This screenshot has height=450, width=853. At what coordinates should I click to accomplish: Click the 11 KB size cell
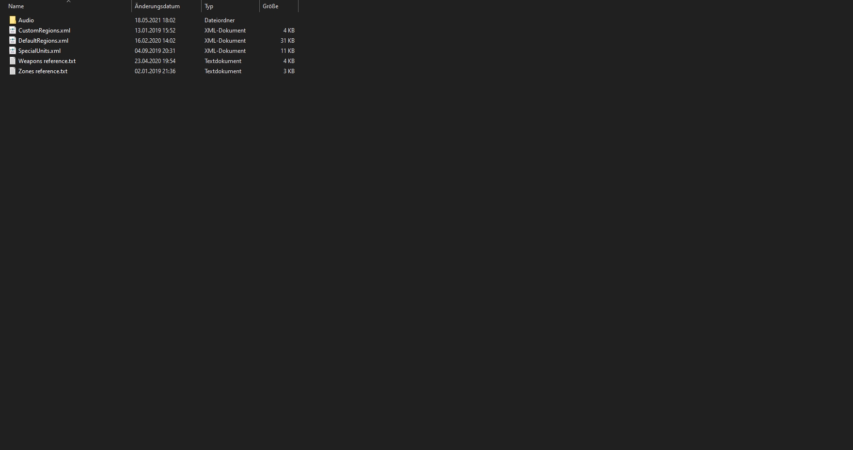click(287, 51)
